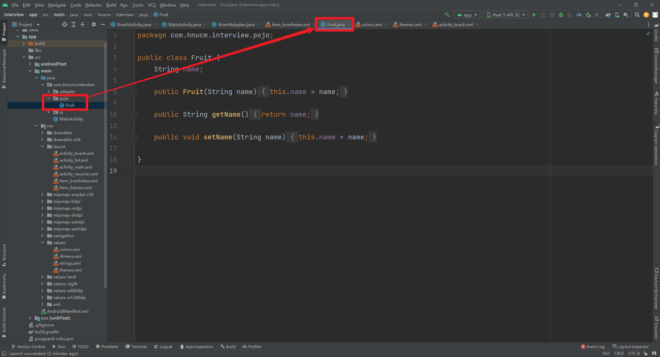Open the VCS menu
This screenshot has height=357, width=660.
[152, 5]
